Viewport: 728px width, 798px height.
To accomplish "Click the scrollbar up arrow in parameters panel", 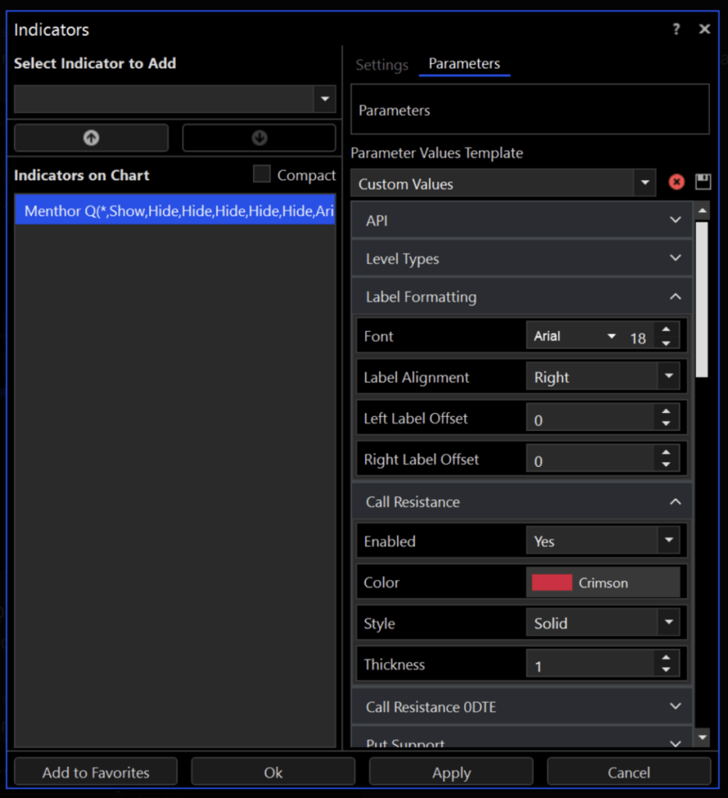I will pos(703,210).
